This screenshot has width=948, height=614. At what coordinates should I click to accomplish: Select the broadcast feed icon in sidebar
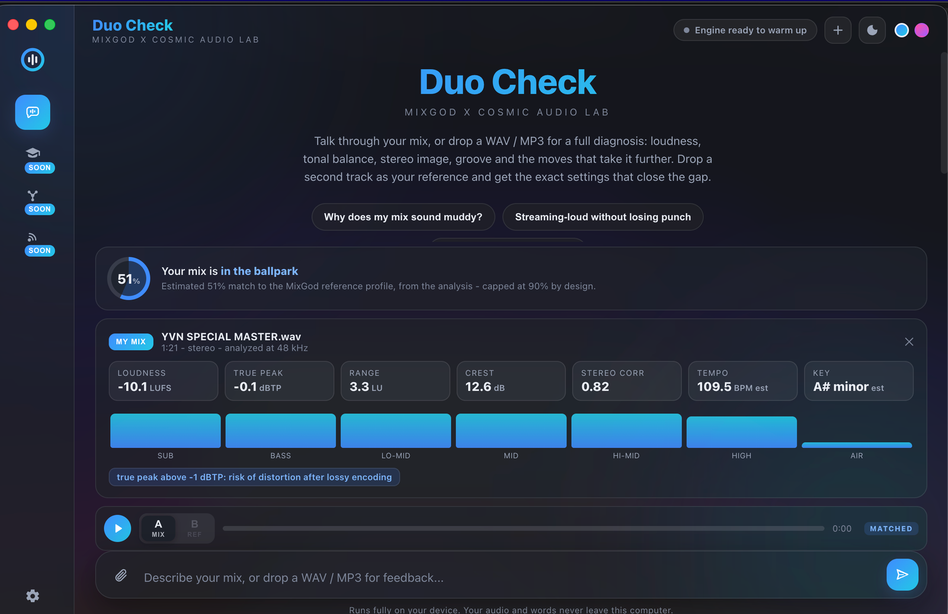pos(33,237)
